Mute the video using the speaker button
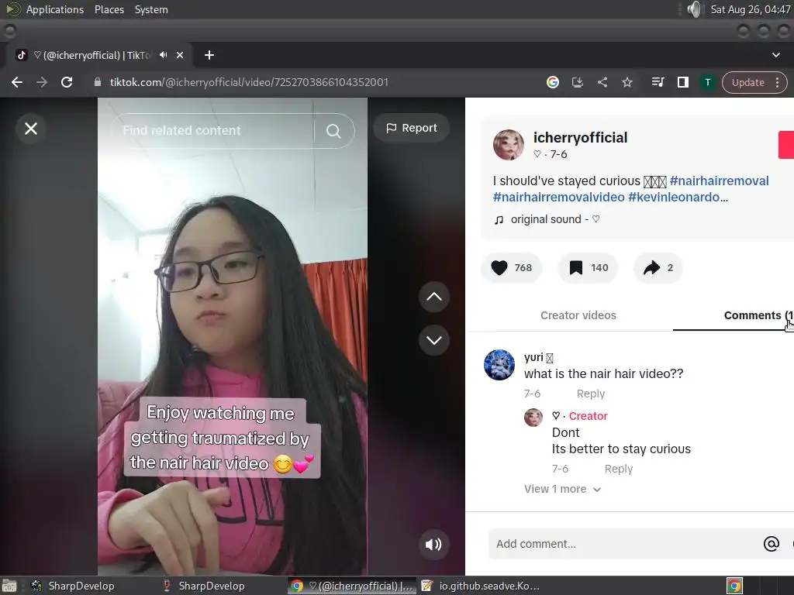This screenshot has height=595, width=794. [x=433, y=545]
